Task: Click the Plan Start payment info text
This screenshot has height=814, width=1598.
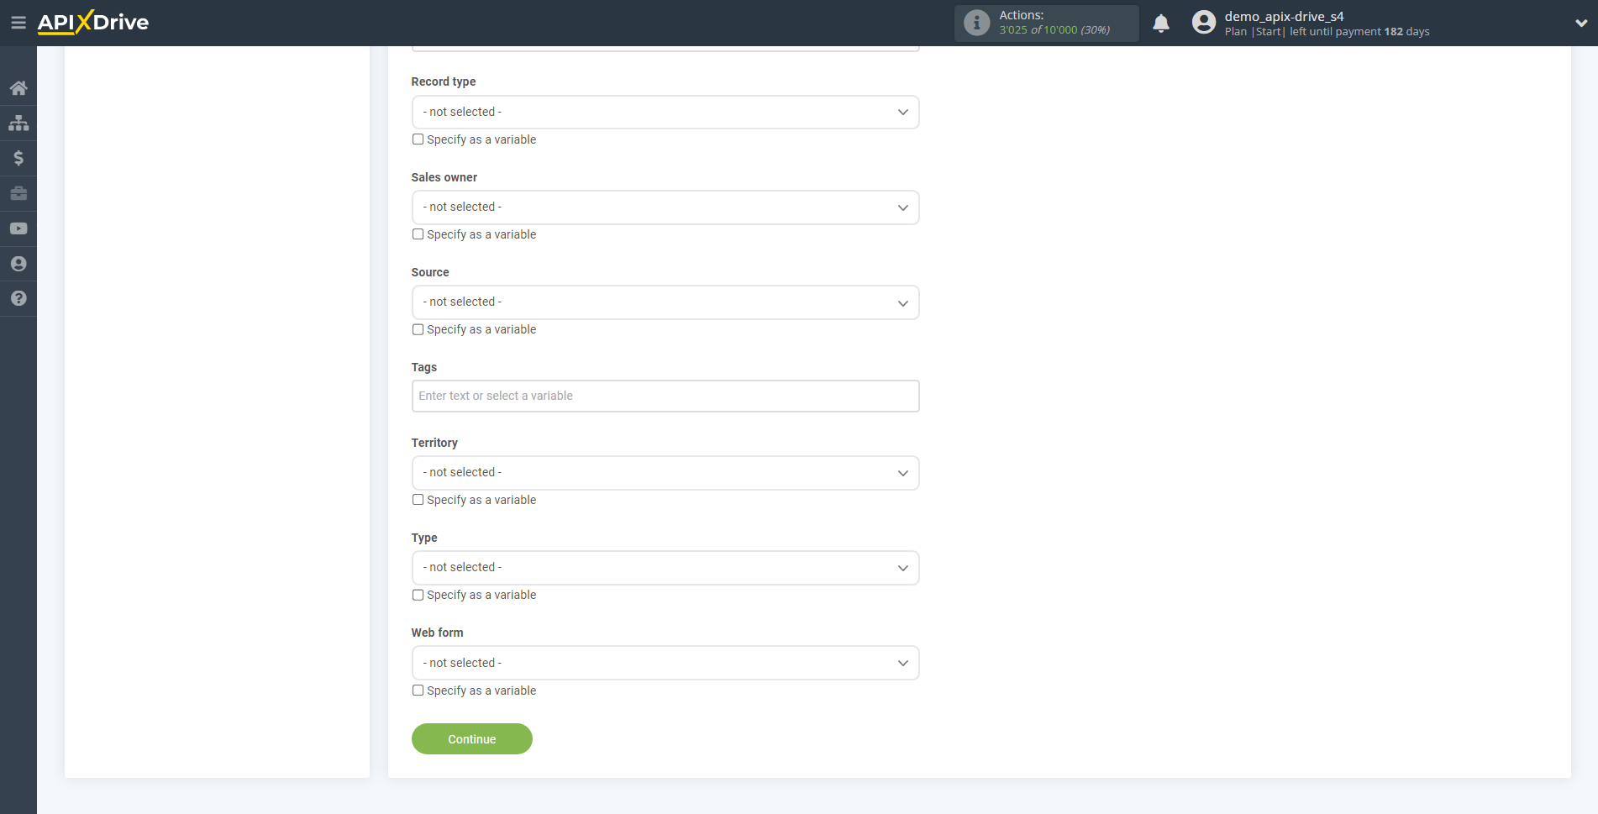Action: point(1327,32)
